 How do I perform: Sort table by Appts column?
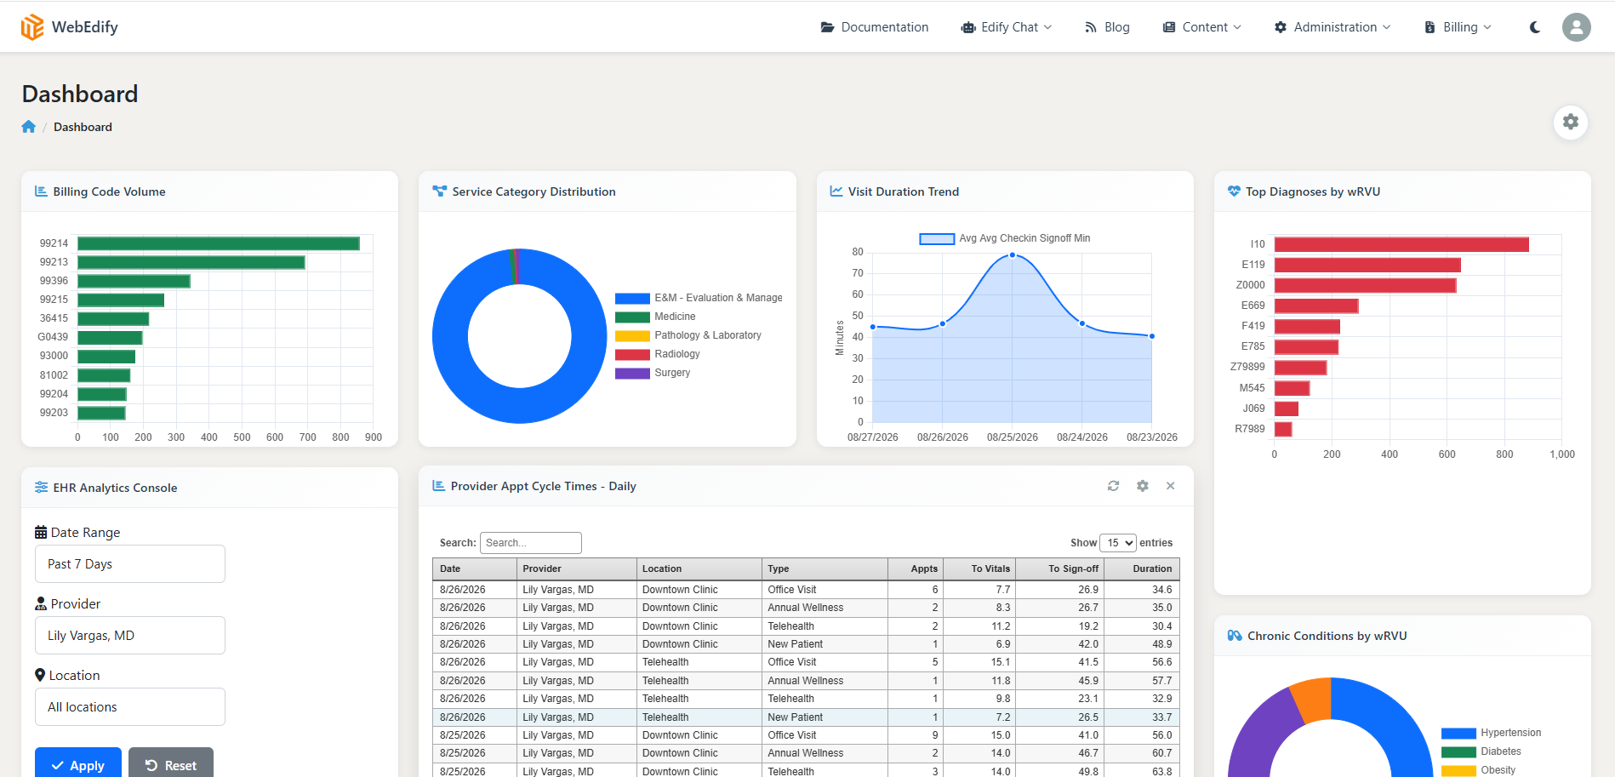click(916, 568)
